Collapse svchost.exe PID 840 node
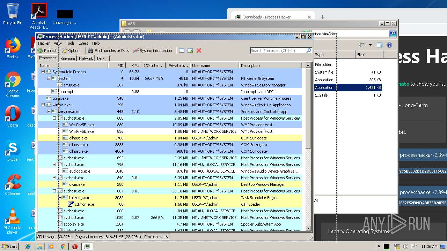Screen dimensions: 447x251 (54, 178)
